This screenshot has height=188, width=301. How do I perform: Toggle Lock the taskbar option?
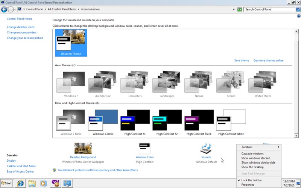coord(251,180)
